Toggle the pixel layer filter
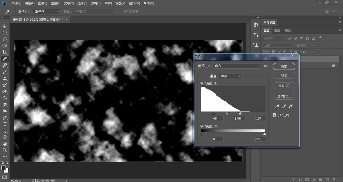343x182 pixels. 289,38
